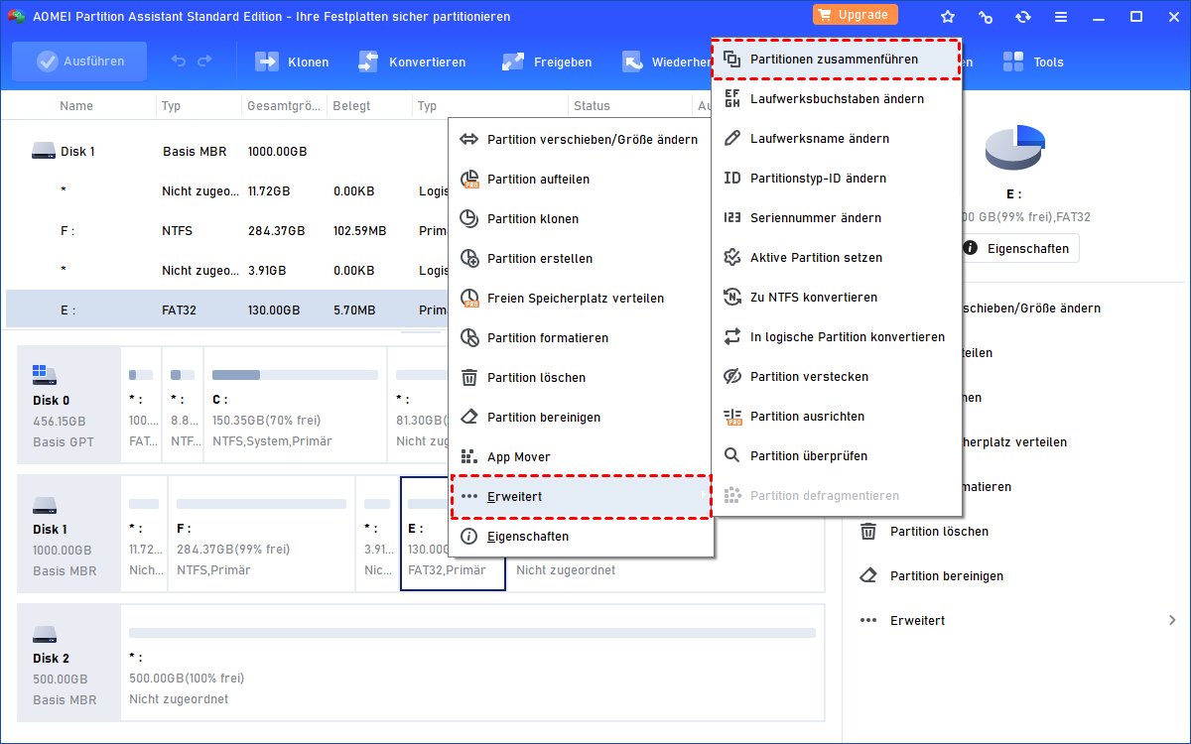1191x744 pixels.
Task: Select Seriennummer ändern option
Action: (837, 218)
